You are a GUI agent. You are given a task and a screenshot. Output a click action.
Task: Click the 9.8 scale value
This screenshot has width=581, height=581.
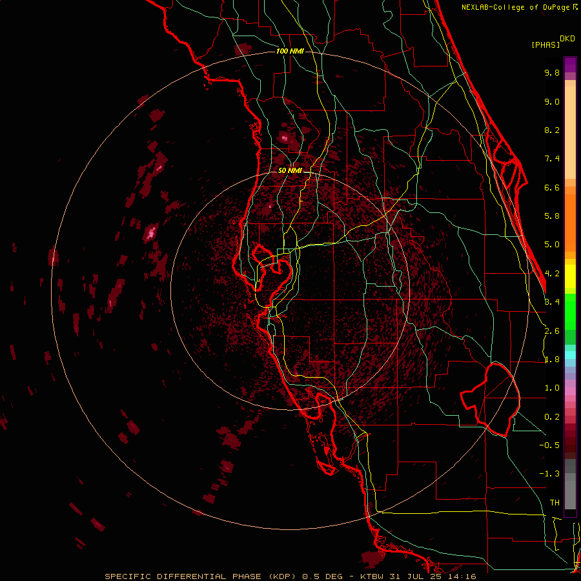tap(552, 72)
